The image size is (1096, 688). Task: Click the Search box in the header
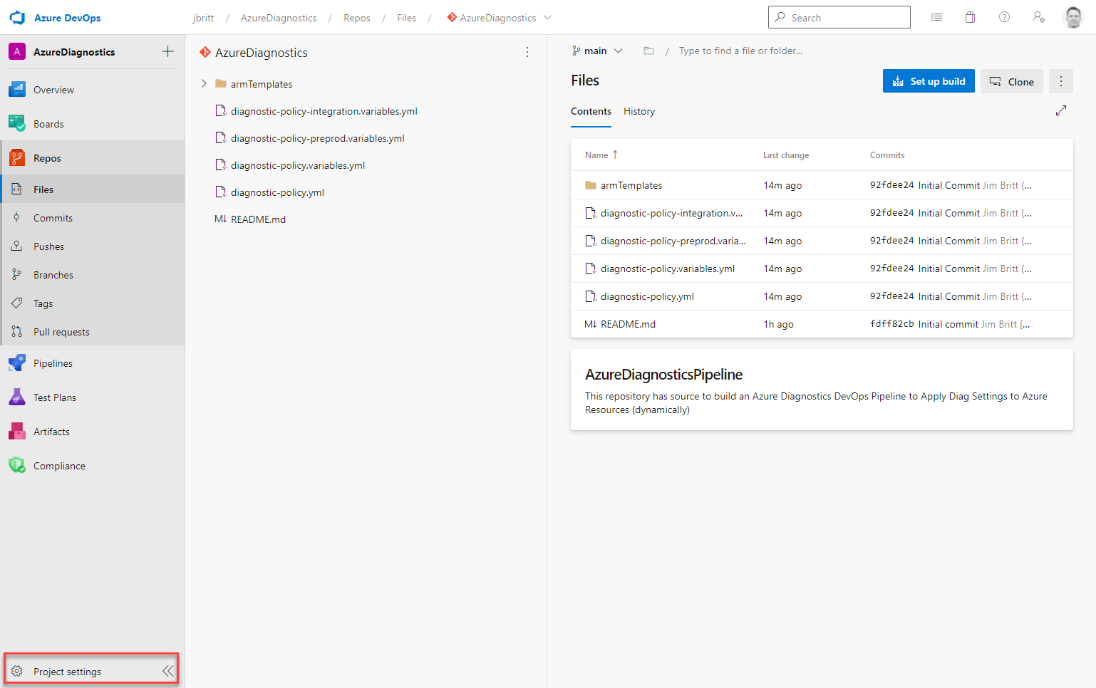click(x=839, y=17)
